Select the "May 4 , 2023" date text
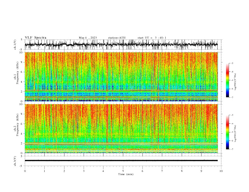 88,38
